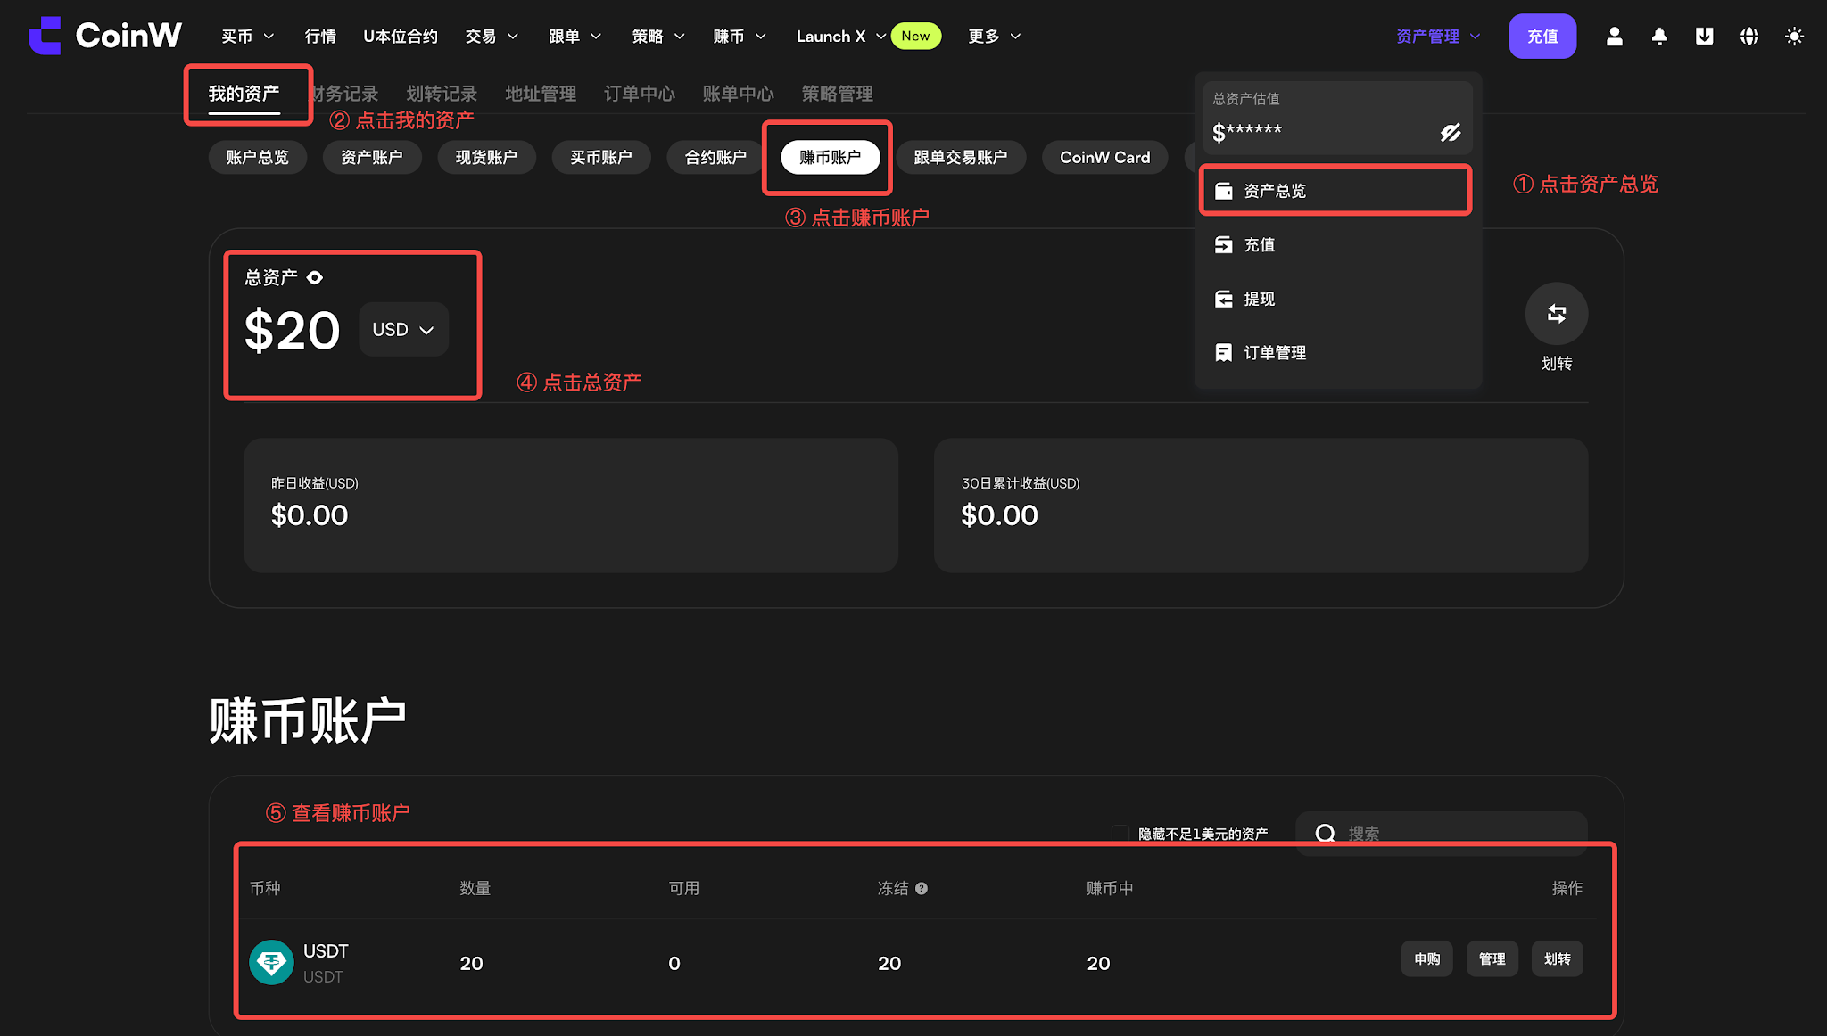Expand the Launch X dropdown
The height and width of the screenshot is (1036, 1827).
(840, 37)
